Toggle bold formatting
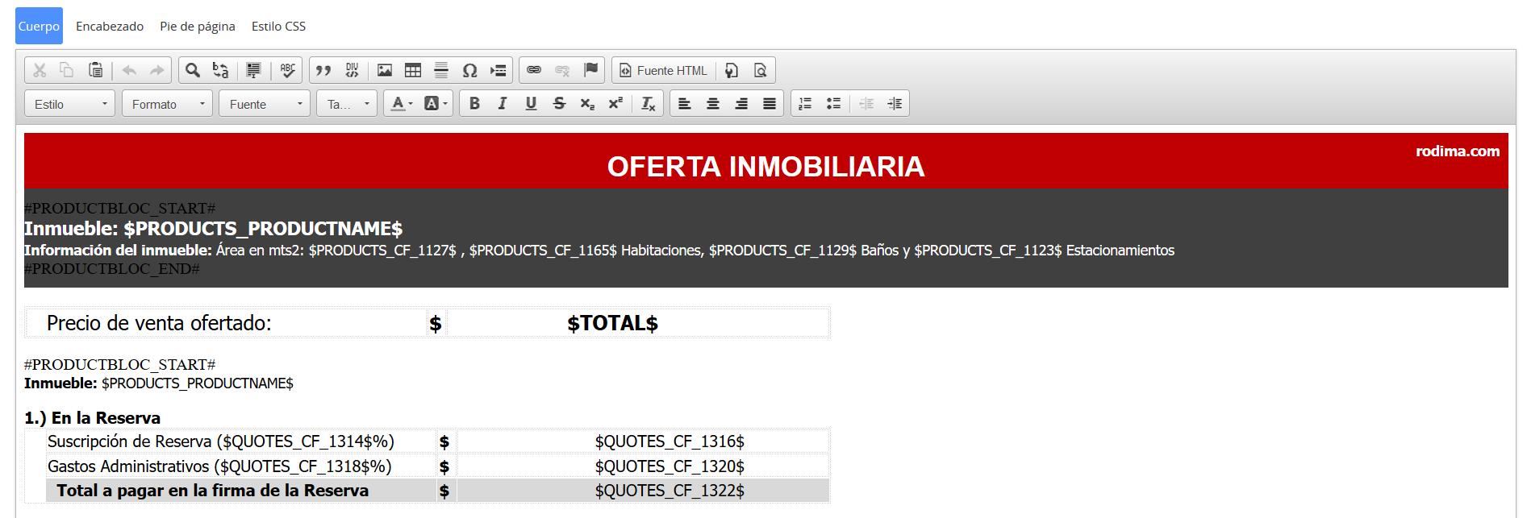The image size is (1527, 518). click(474, 104)
